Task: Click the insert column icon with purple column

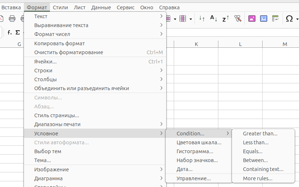Action: pos(183,19)
